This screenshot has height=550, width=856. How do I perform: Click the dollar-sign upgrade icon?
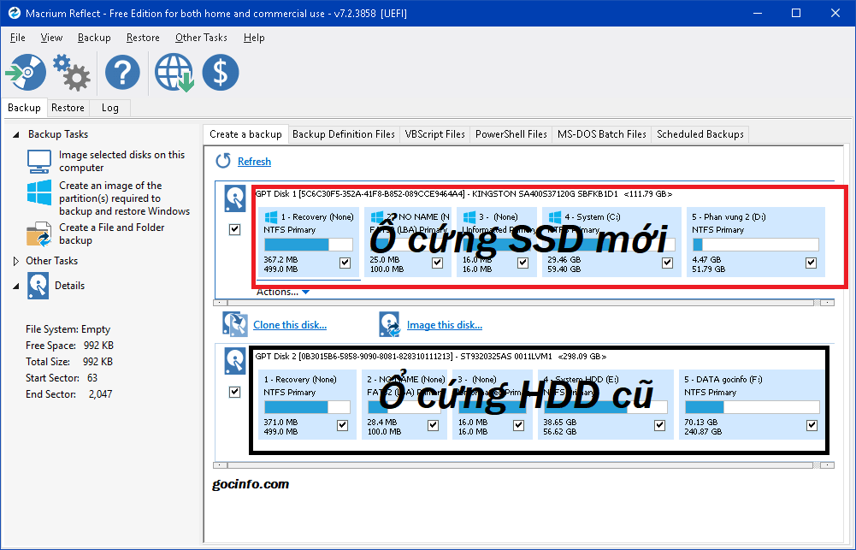220,72
